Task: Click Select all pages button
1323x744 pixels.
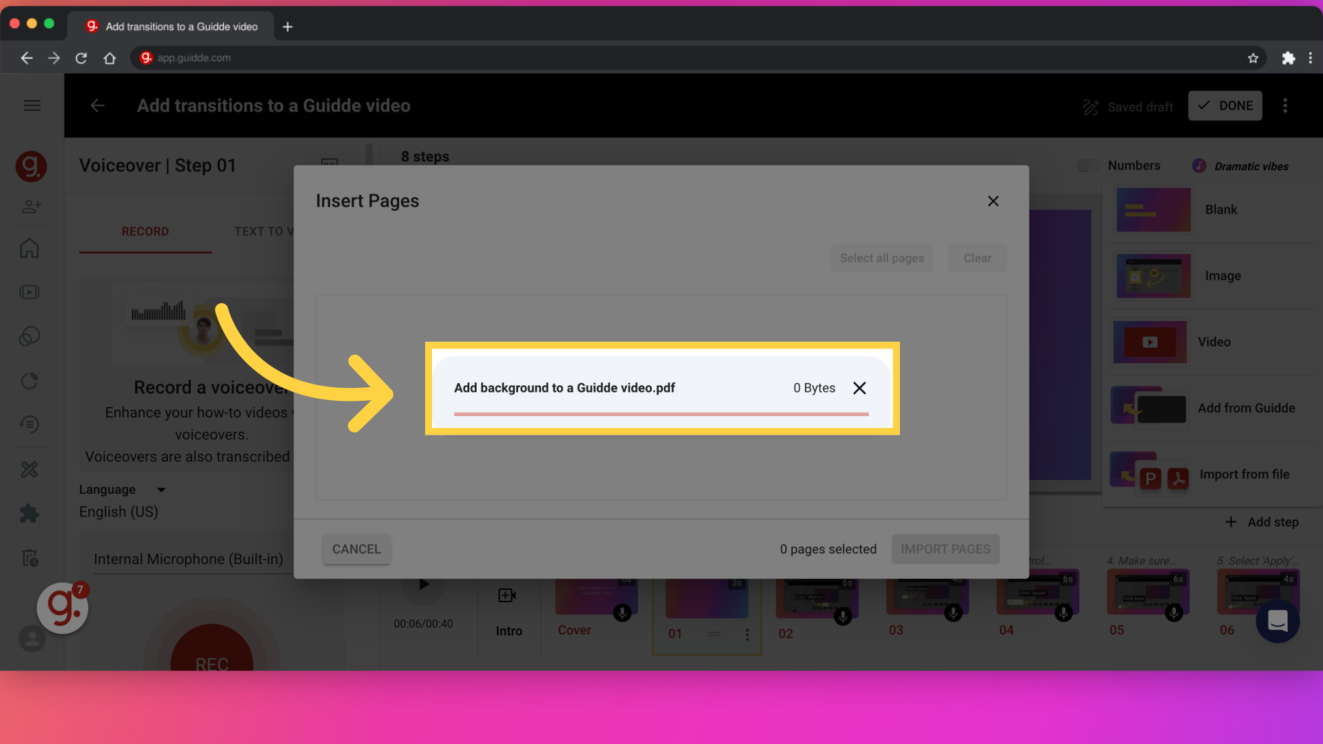Action: 881,258
